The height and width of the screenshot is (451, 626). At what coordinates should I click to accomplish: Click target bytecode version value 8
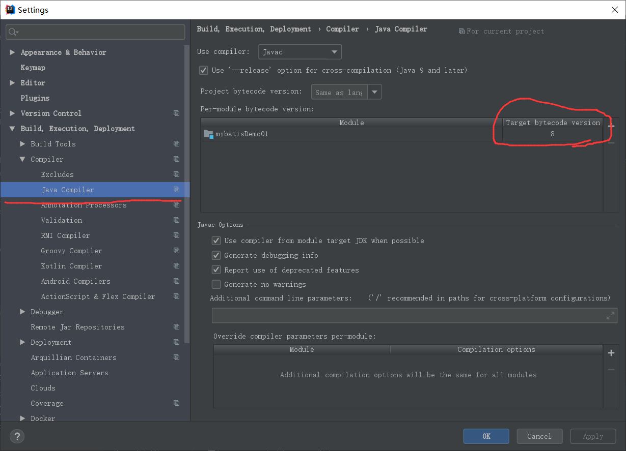(552, 134)
